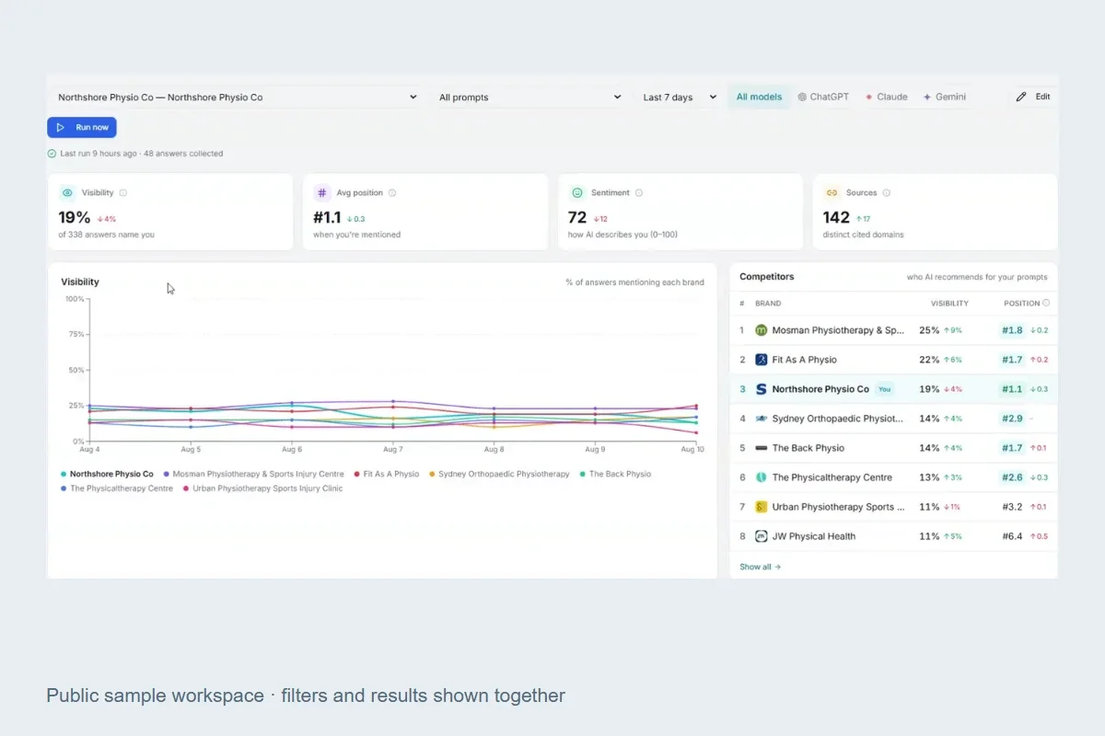This screenshot has height=736, width=1105.
Task: Click the Run now button
Action: click(82, 128)
